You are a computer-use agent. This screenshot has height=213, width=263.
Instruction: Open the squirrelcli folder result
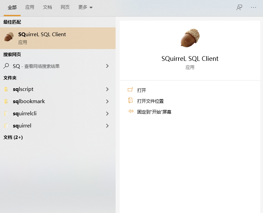pyautogui.click(x=58, y=114)
